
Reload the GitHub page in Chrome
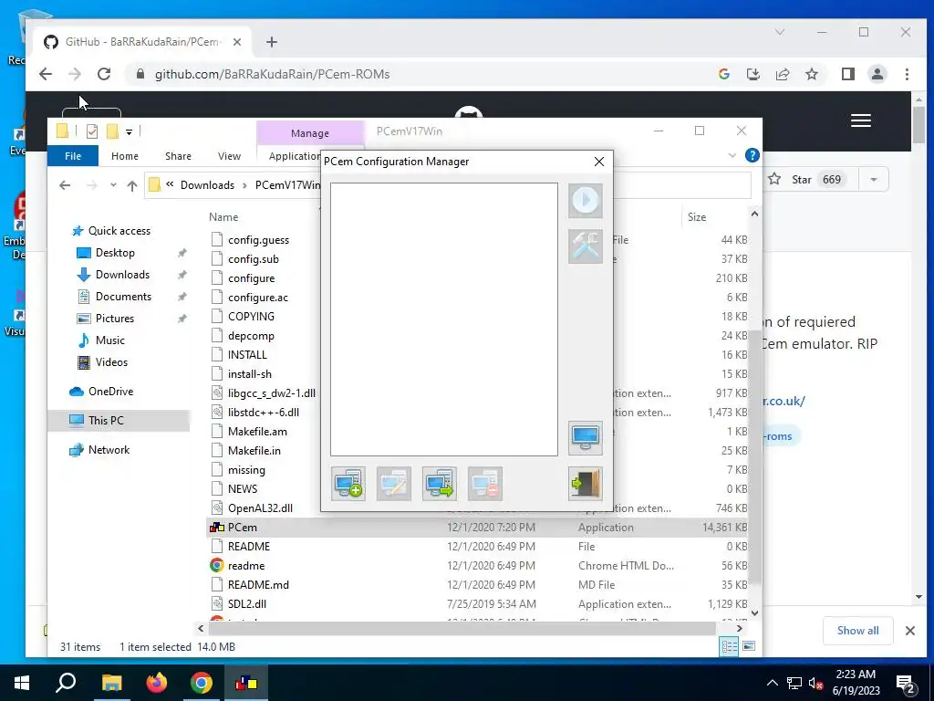click(104, 74)
